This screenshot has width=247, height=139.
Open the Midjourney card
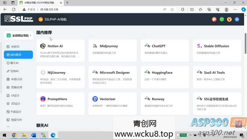pyautogui.click(x=113, y=50)
